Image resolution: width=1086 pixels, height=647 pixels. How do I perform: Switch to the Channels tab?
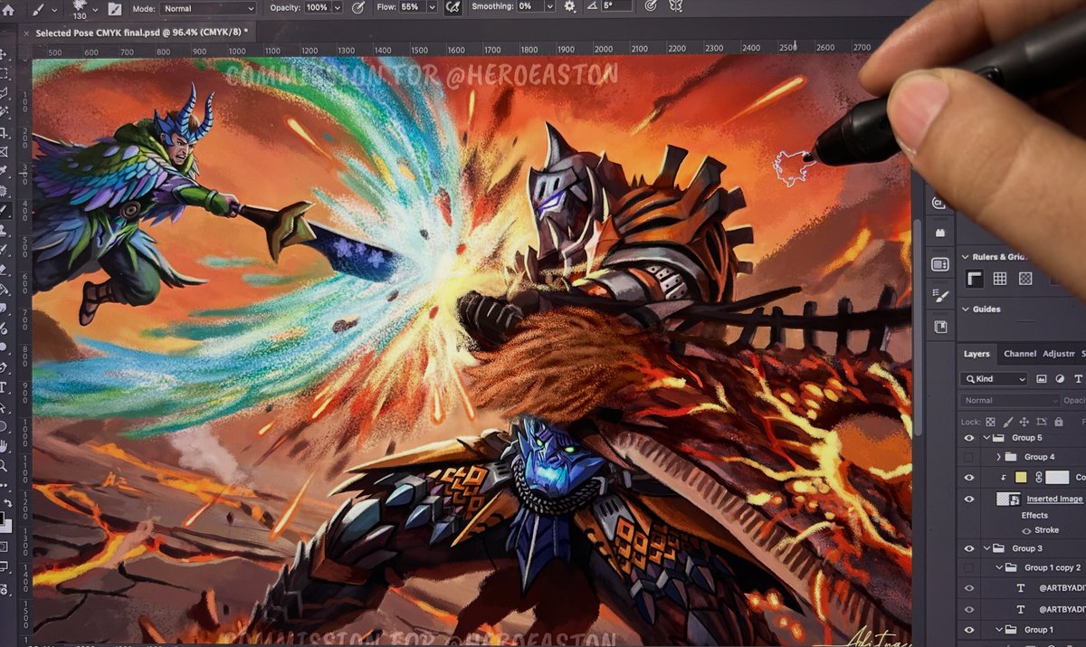[x=1020, y=354]
